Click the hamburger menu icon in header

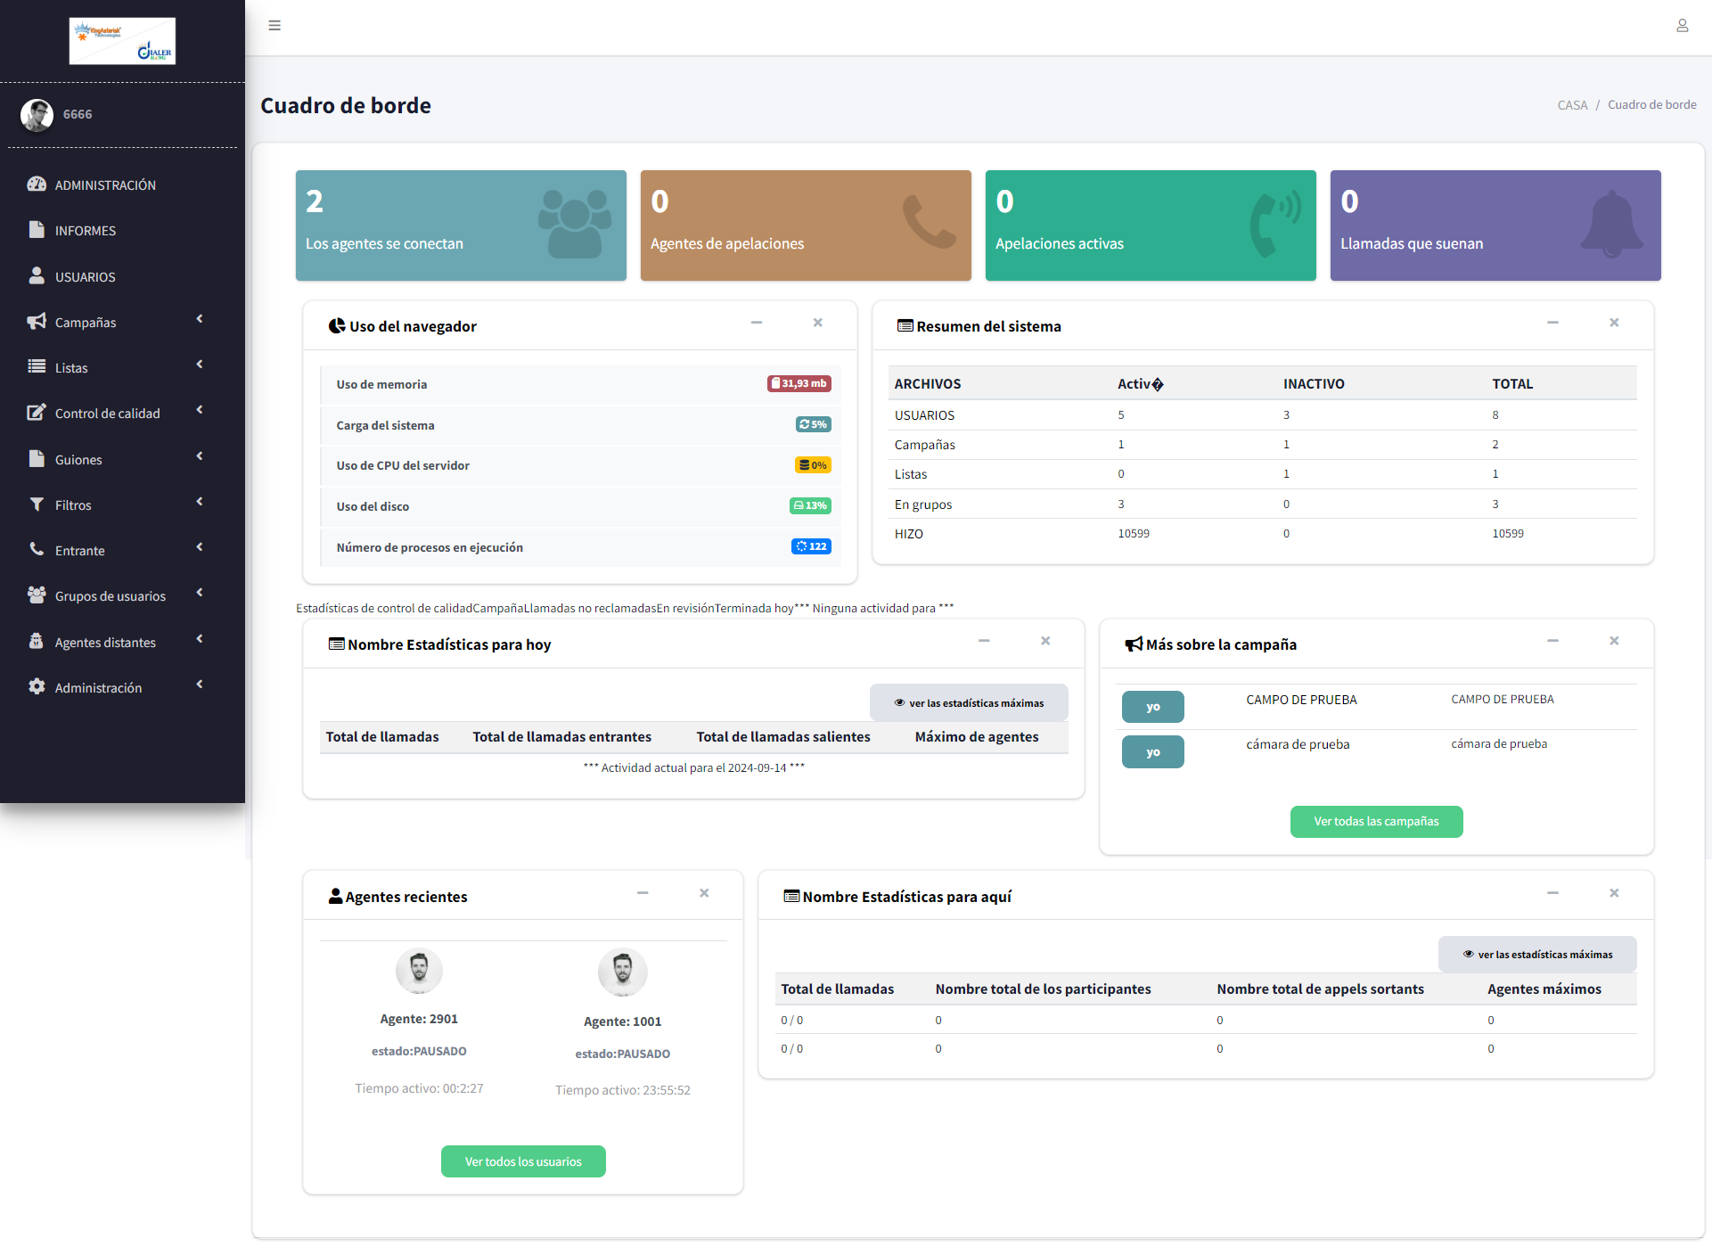[274, 26]
